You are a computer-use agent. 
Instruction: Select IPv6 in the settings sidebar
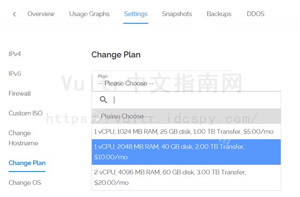click(15, 74)
